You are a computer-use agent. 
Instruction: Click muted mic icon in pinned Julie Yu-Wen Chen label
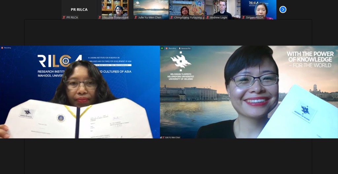pyautogui.click(x=163, y=137)
